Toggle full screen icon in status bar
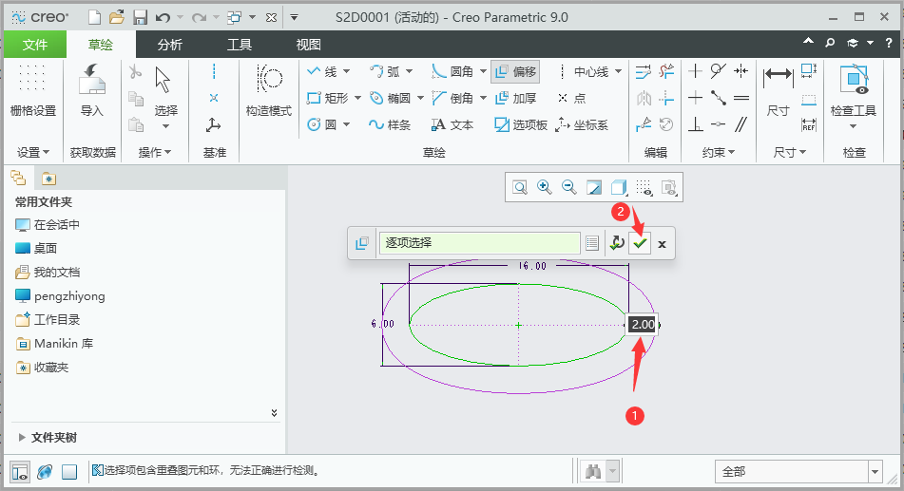Screen dimensions: 904x491 tap(69, 472)
